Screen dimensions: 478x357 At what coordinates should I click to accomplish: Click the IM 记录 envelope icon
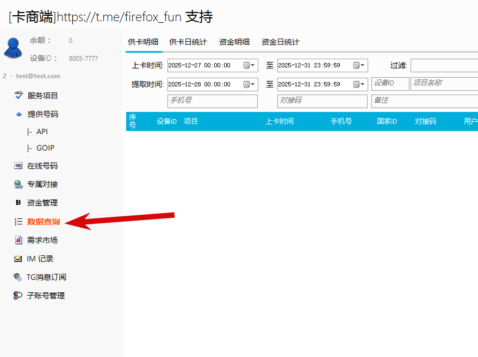18,259
